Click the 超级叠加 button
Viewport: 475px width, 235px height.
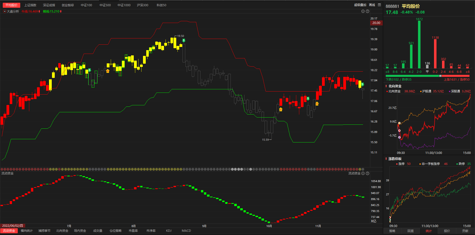point(360,5)
